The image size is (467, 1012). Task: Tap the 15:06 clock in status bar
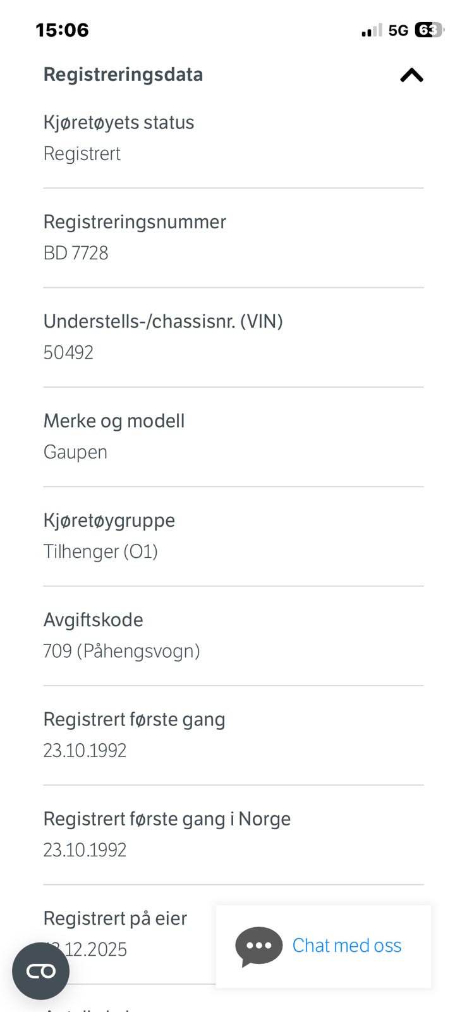point(62,30)
